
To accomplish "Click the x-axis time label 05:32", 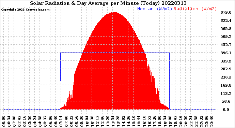I will (45, 121).
